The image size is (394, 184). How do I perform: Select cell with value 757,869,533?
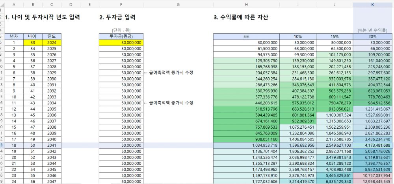pos(246,127)
